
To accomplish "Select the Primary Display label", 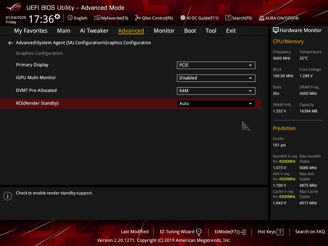I will 32,65.
